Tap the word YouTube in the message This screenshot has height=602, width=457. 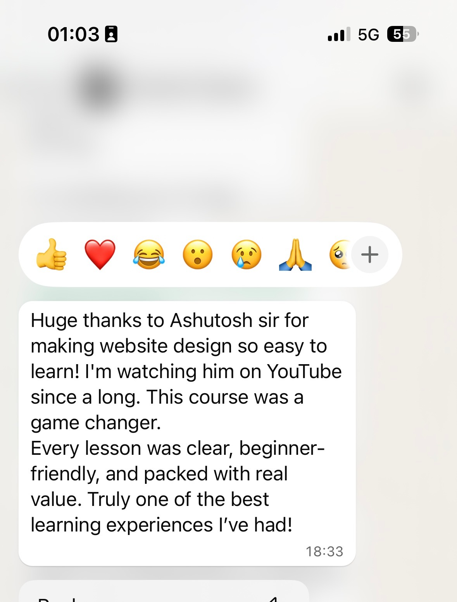point(305,372)
